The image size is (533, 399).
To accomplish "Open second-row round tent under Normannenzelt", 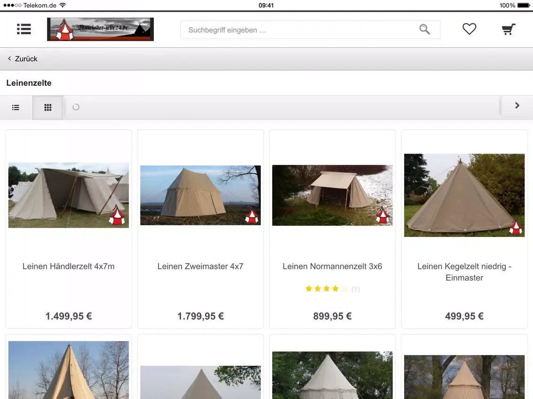I will (333, 375).
